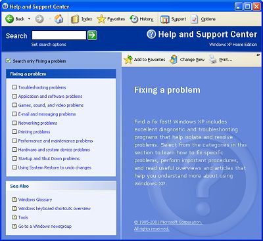
Task: Expand toolbar overflow chevron at right
Action: [x=258, y=55]
